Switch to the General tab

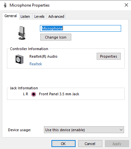pos(11,16)
